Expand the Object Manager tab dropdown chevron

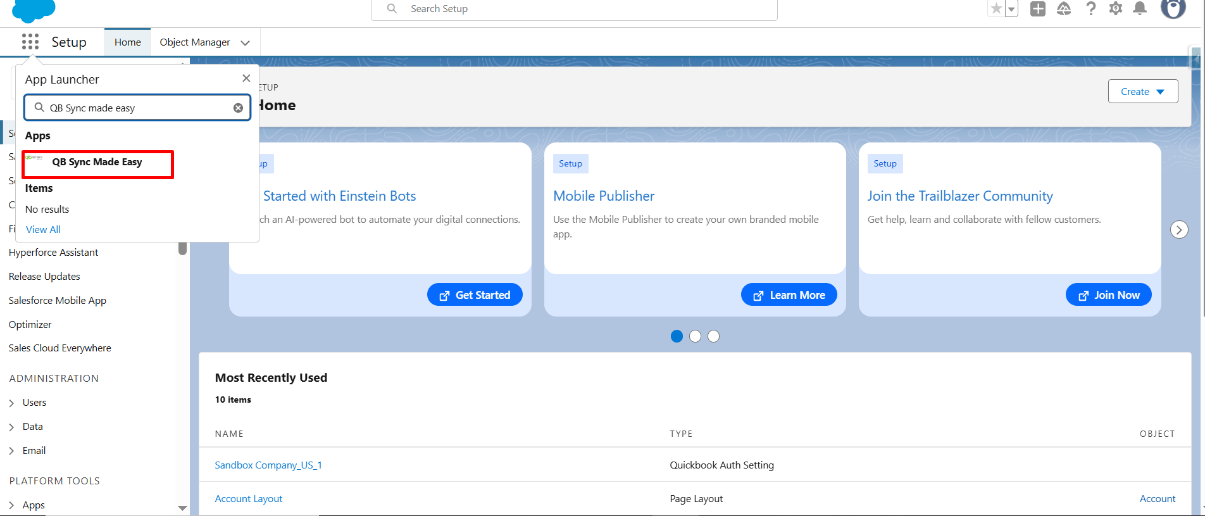tap(246, 42)
